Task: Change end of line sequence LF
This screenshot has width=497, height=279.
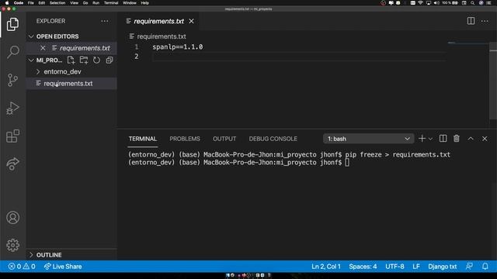Action: 416,267
